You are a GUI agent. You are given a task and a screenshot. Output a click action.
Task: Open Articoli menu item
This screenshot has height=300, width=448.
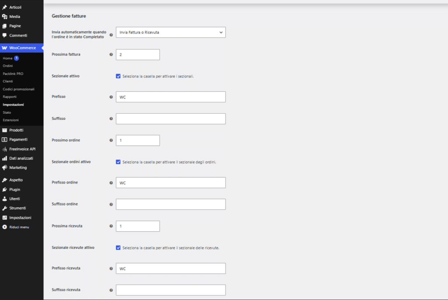pyautogui.click(x=22, y=7)
